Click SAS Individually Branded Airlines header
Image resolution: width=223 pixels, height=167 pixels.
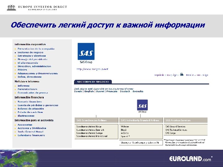click(x=141, y=120)
